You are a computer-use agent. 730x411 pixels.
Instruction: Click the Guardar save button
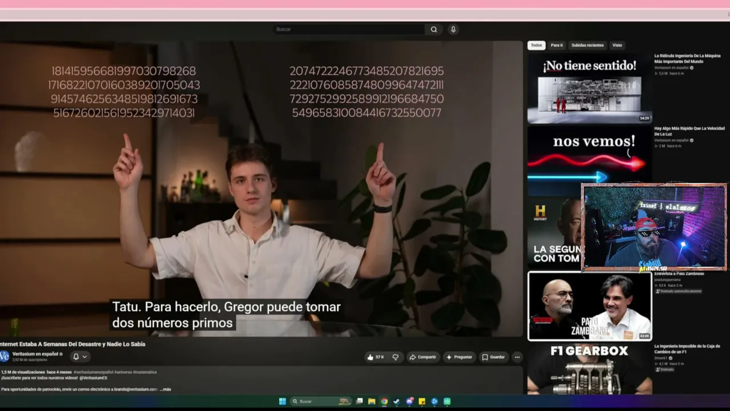(493, 357)
